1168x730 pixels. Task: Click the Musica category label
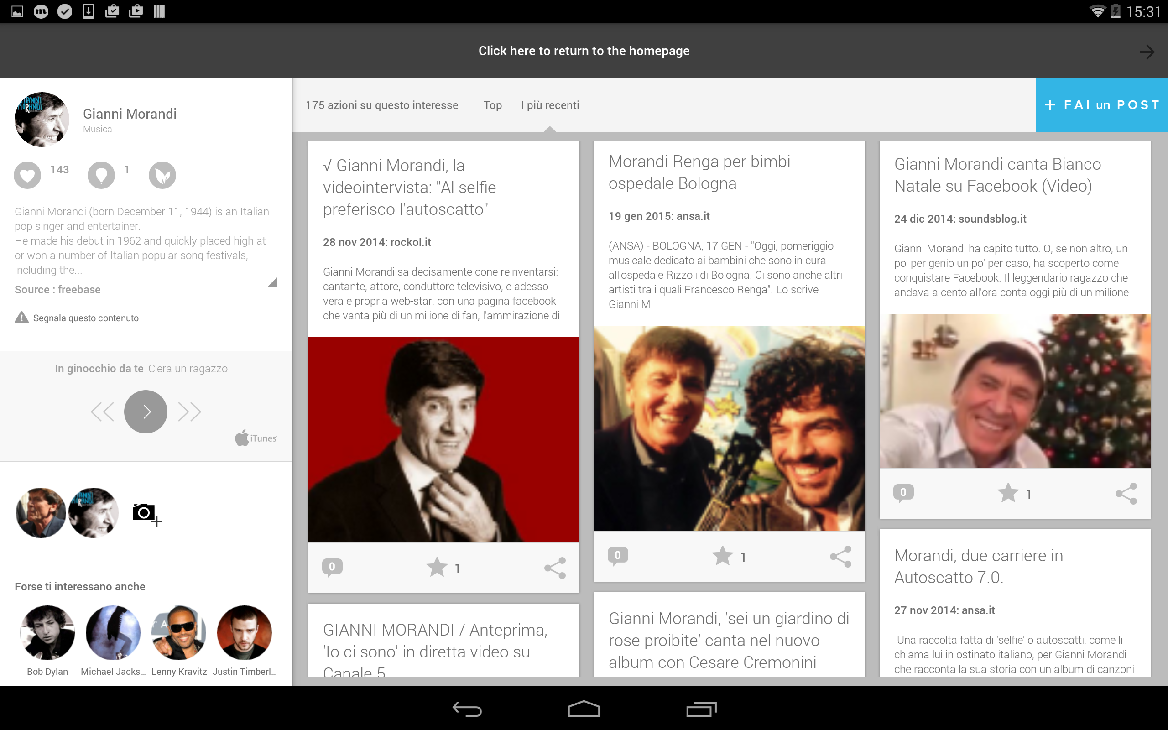tap(97, 129)
